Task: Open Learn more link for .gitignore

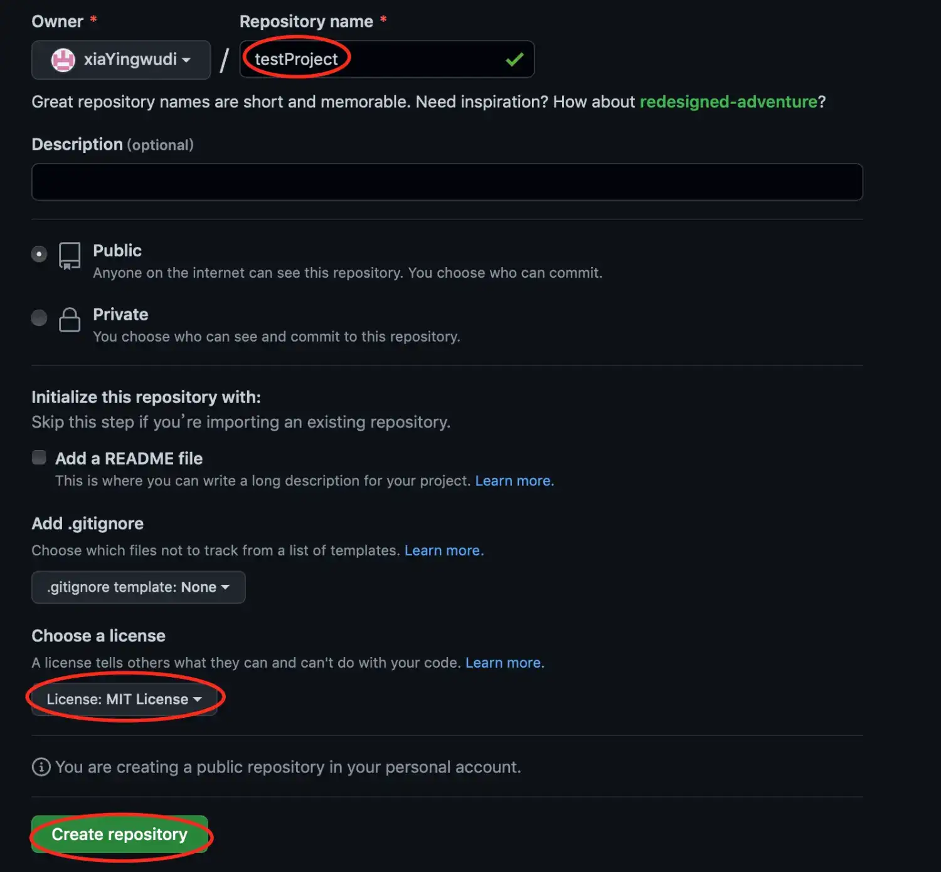Action: click(444, 550)
